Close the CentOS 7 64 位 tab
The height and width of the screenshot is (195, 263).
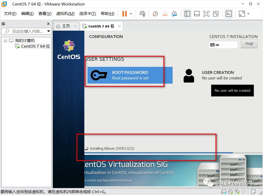119,26
